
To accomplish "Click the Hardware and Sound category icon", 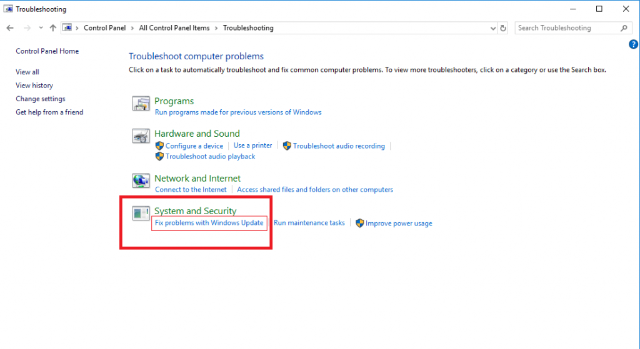I will point(141,135).
